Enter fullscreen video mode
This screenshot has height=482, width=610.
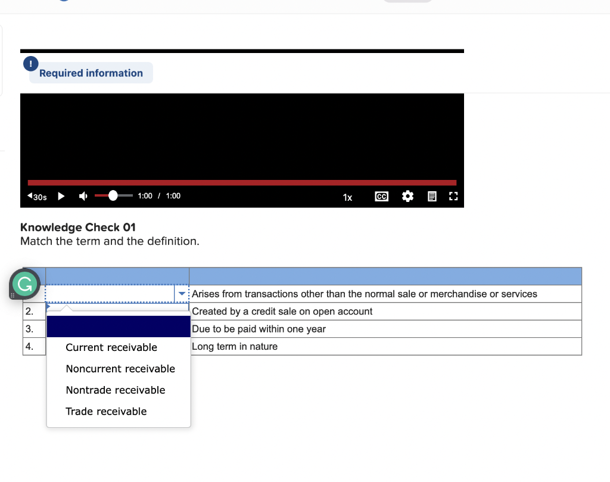453,196
